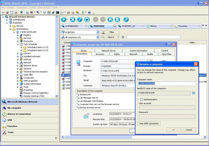Open Tools pane in sidebar
The height and width of the screenshot is (146, 209).
pyautogui.click(x=30, y=132)
